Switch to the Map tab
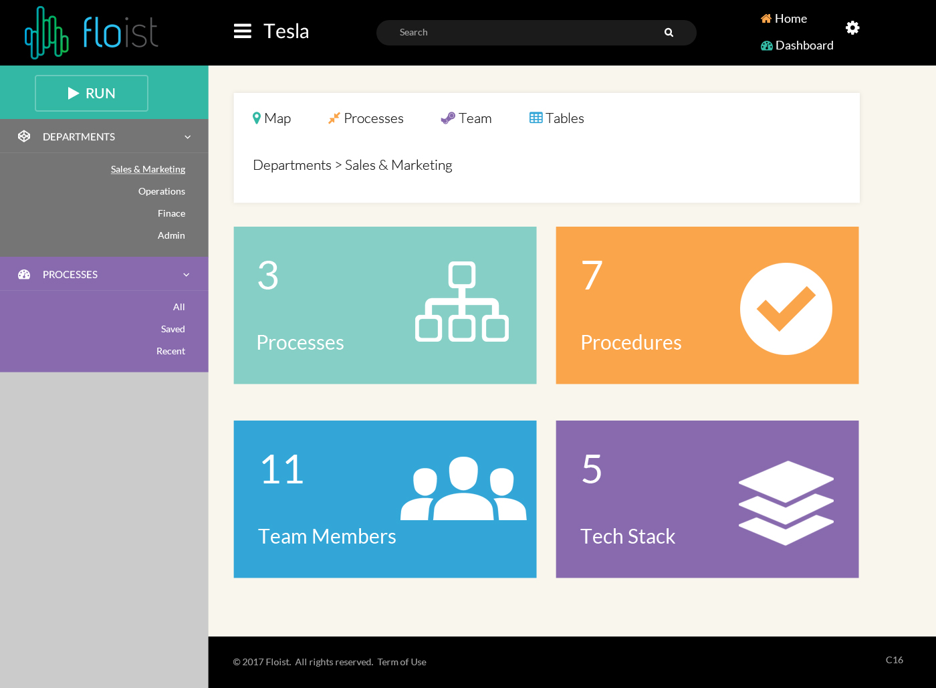The image size is (936, 688). pyautogui.click(x=271, y=118)
